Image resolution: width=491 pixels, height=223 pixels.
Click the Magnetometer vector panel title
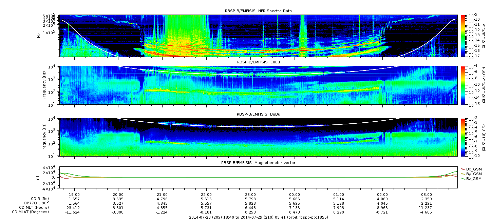point(258,163)
